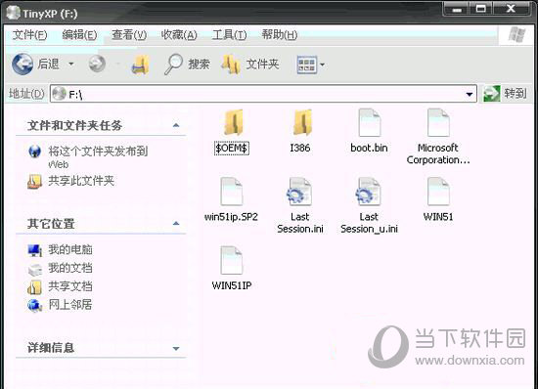
Task: Click the Views layout icon
Action: [306, 65]
